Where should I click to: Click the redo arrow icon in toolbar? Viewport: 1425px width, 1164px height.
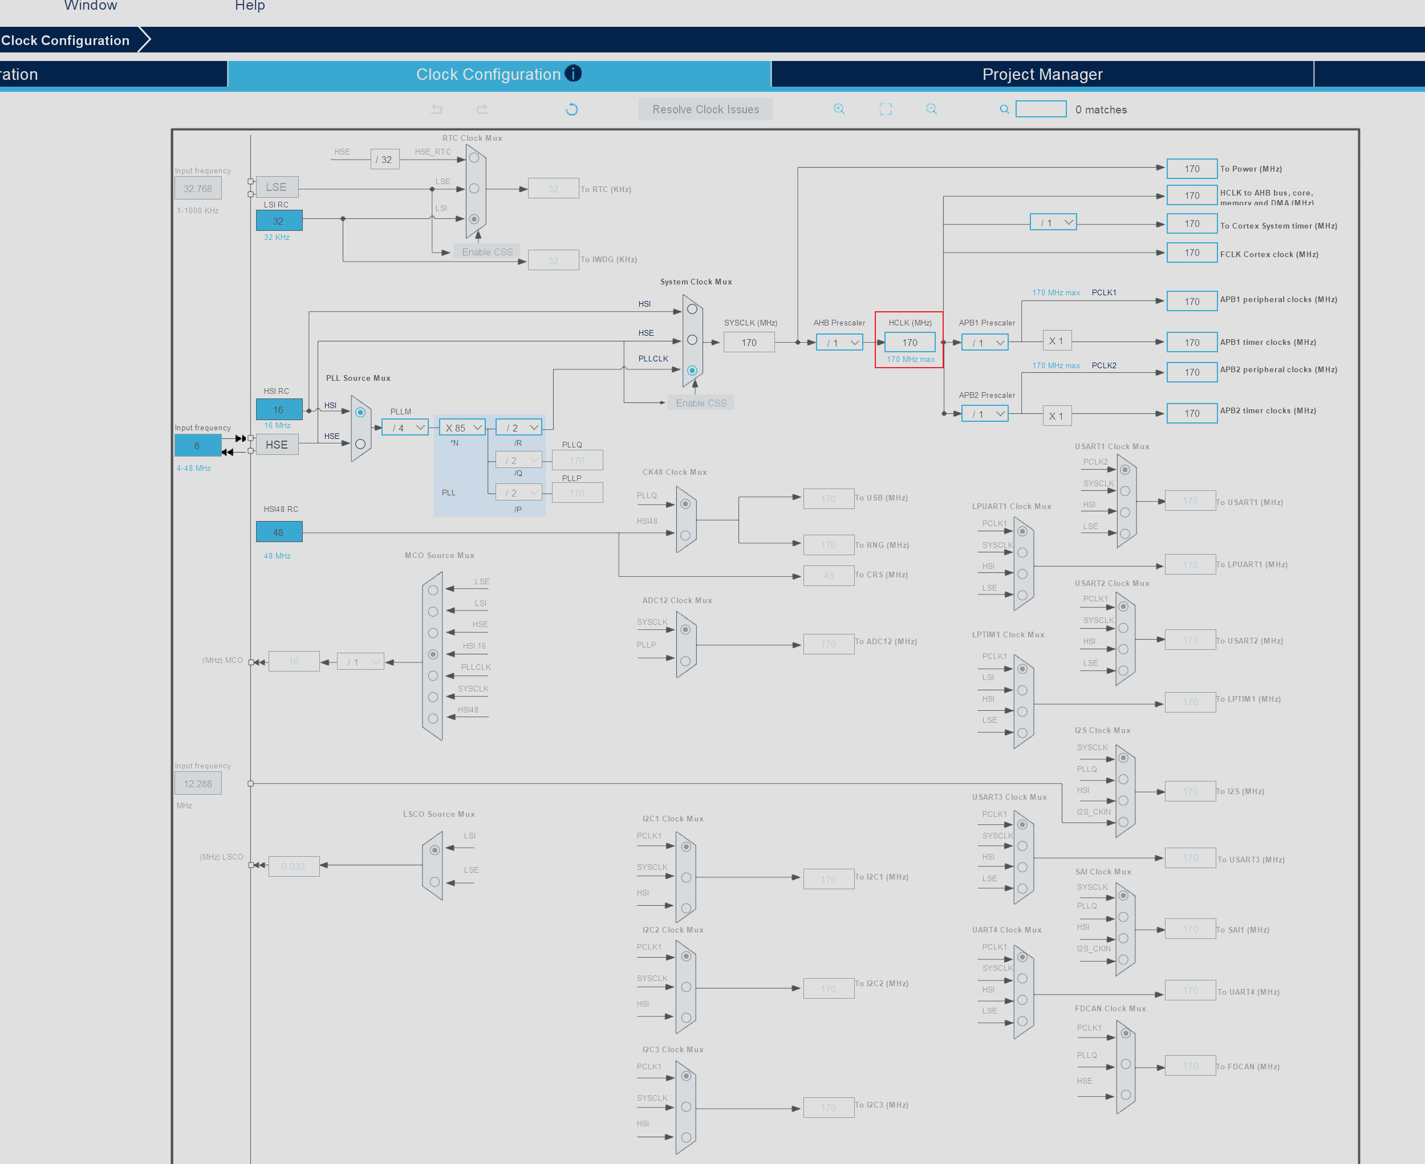482,109
